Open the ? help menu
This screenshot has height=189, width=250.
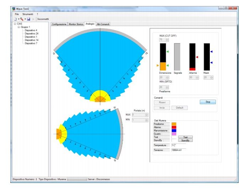point(37,14)
